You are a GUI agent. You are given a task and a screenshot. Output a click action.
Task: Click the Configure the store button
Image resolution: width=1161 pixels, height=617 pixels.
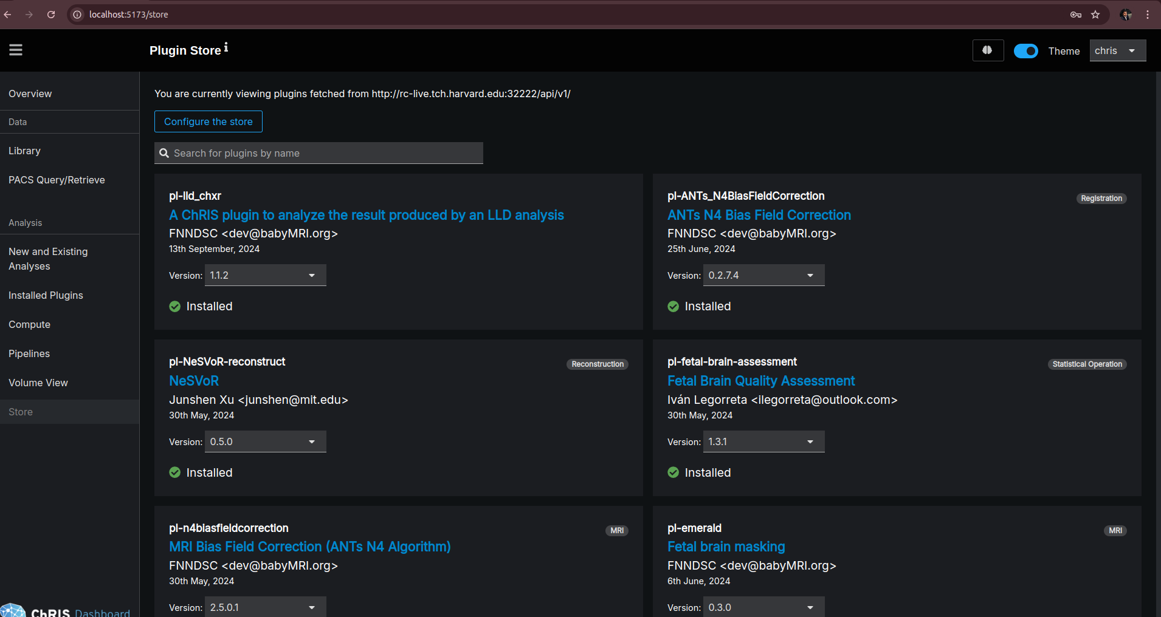coord(208,121)
